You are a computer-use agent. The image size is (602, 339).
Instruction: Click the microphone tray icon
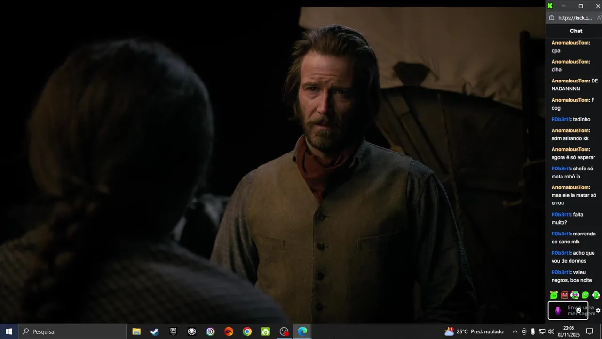533,331
